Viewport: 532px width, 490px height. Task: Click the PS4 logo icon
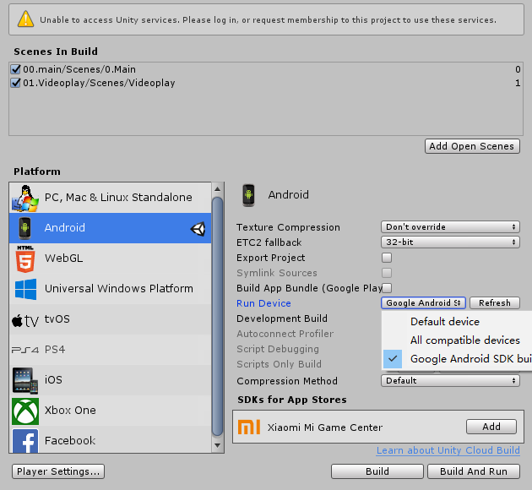[x=25, y=350]
